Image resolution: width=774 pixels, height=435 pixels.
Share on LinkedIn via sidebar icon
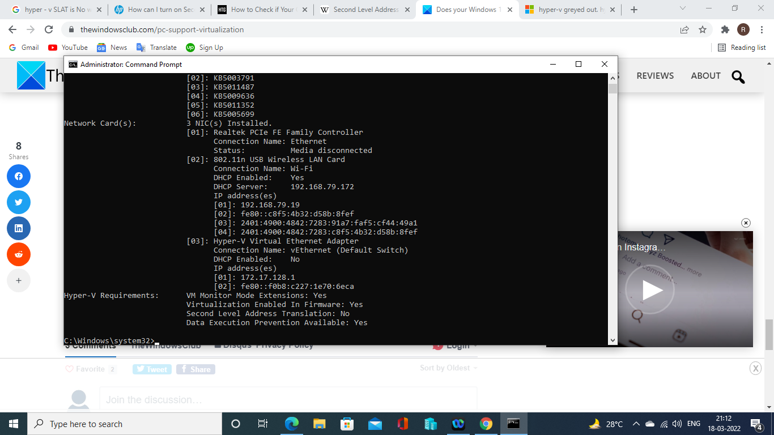tap(19, 228)
